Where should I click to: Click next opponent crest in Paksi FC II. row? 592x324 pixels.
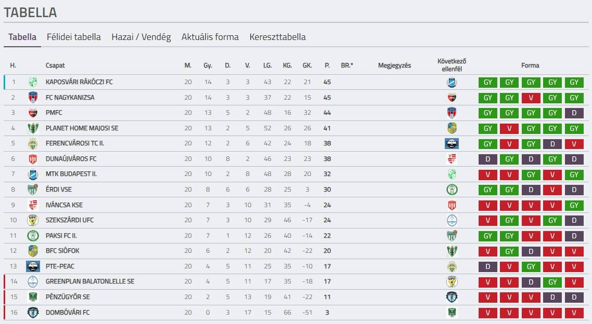pos(452,236)
